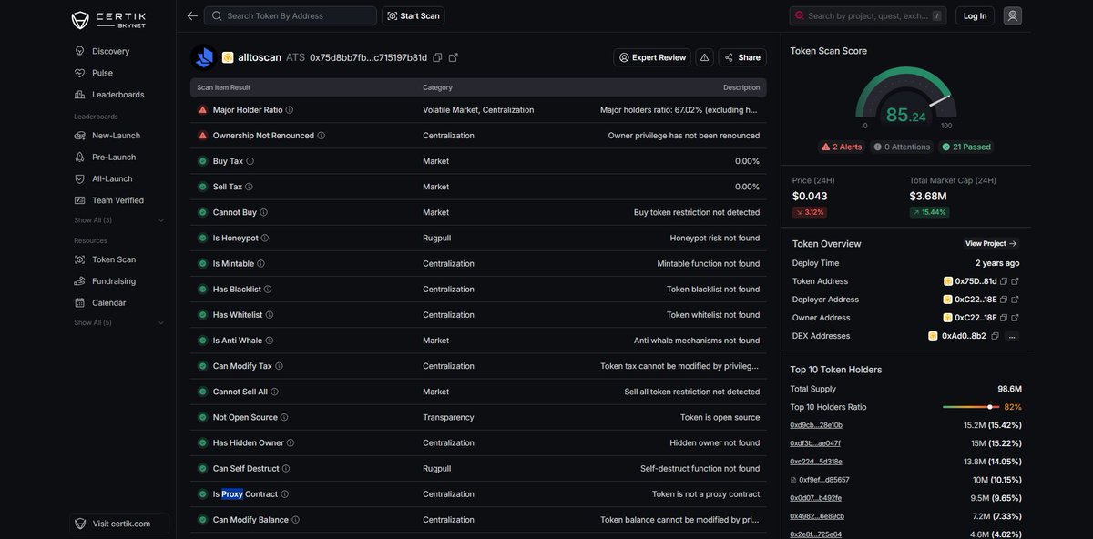The image size is (1093, 539).
Task: Open external link for the Deployer Address
Action: (x=1016, y=300)
